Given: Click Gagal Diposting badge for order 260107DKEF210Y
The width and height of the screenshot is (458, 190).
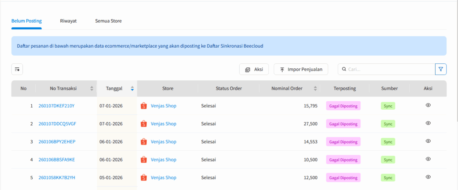Looking at the screenshot, I should coord(343,106).
